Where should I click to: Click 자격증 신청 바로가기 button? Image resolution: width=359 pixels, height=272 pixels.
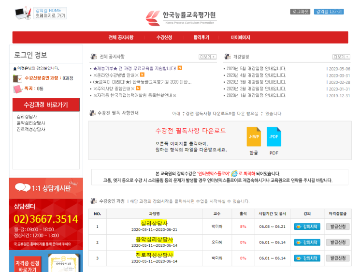point(28,265)
